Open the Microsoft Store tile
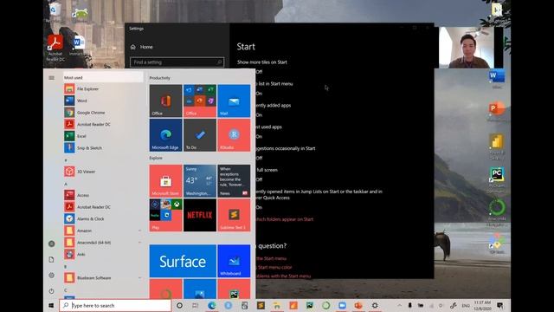The width and height of the screenshot is (554, 312). point(165,181)
